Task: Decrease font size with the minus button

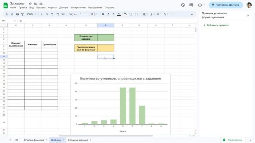Action: pos(86,14)
